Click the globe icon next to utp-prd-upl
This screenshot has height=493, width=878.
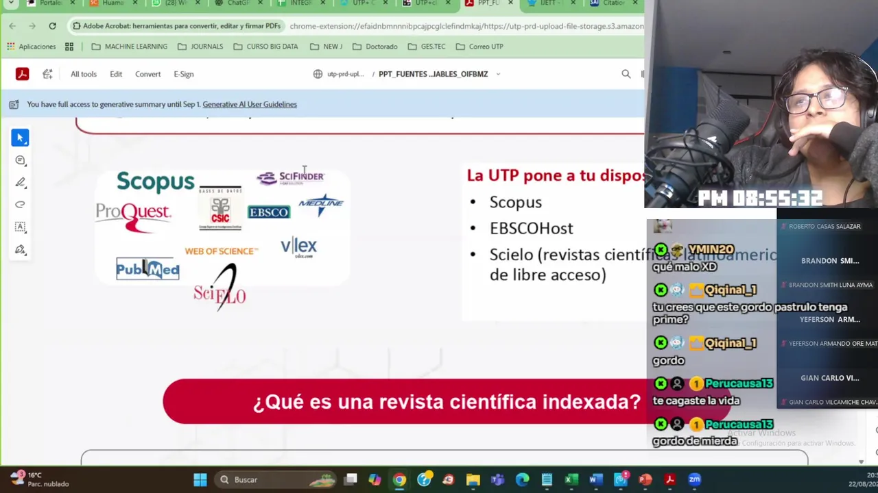tap(318, 74)
